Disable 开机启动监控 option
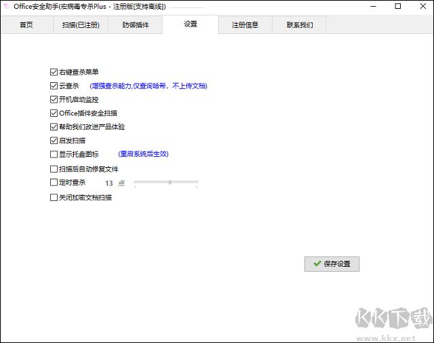 click(54, 99)
